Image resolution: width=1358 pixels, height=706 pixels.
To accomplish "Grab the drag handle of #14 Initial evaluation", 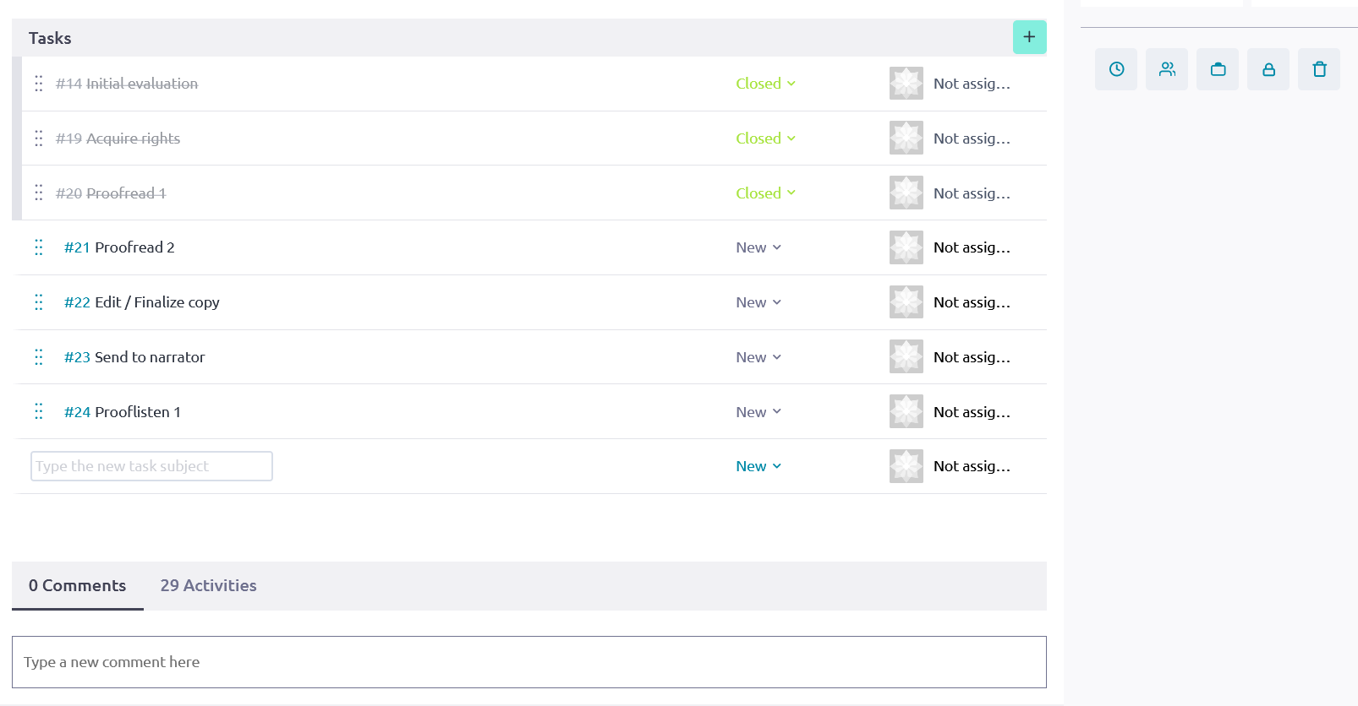I will coord(38,84).
